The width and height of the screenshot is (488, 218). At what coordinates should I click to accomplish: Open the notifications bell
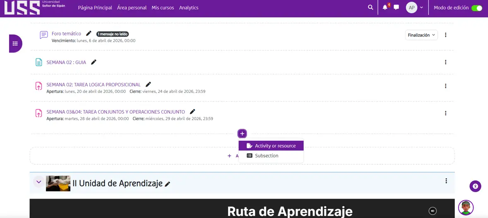385,7
